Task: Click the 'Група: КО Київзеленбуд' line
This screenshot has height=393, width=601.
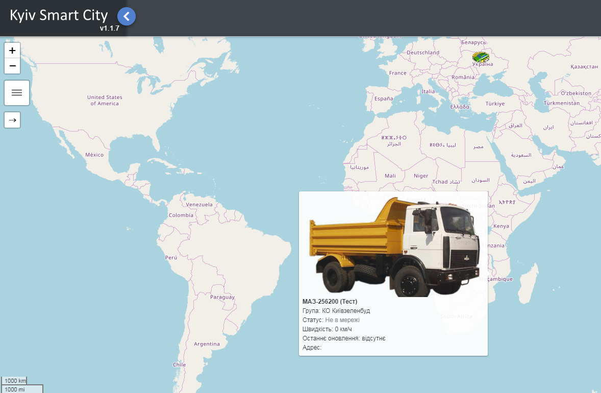Action: (x=336, y=311)
